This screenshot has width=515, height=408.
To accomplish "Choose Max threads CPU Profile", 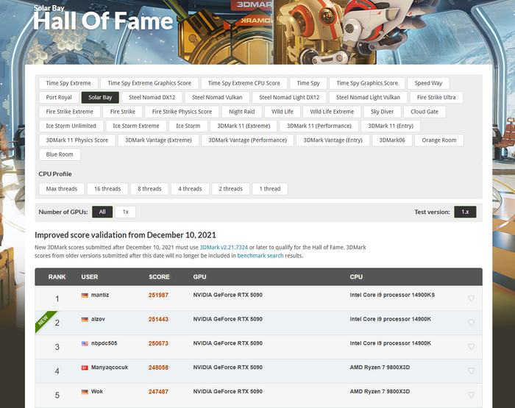I will tap(62, 189).
